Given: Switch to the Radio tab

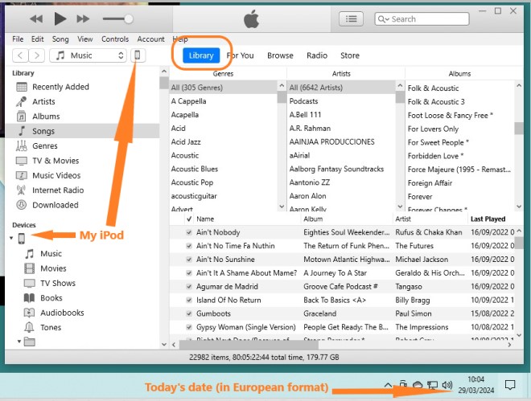Looking at the screenshot, I should (317, 55).
